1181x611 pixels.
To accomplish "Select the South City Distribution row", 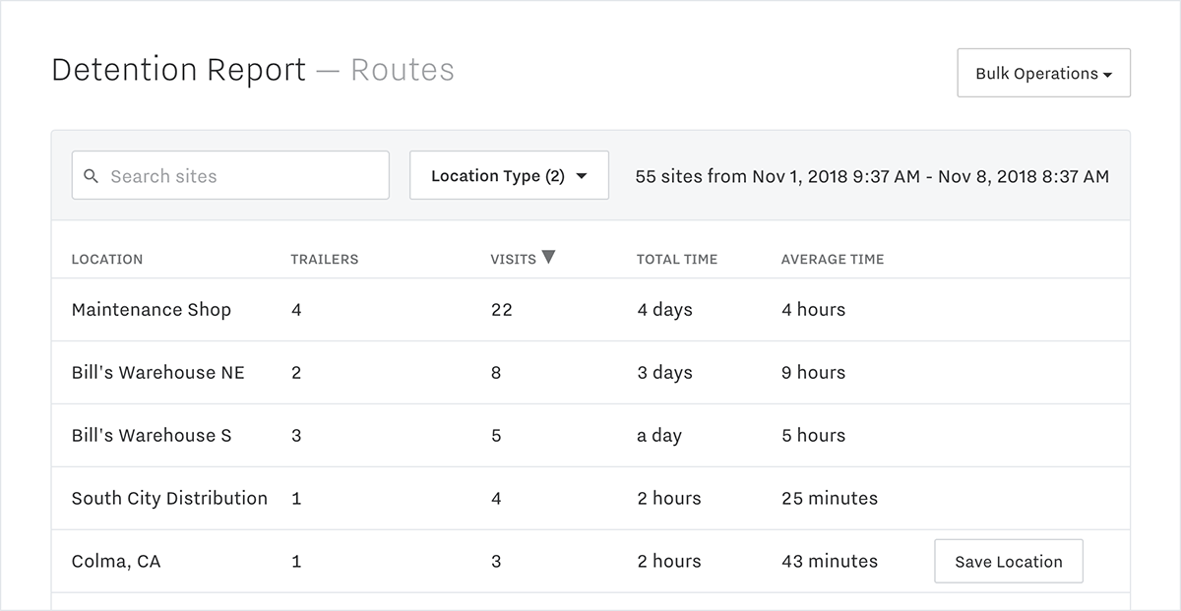I will [169, 498].
